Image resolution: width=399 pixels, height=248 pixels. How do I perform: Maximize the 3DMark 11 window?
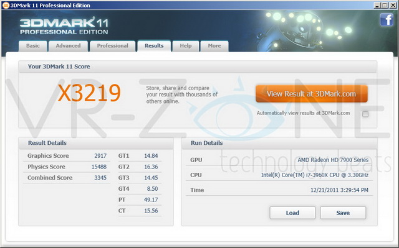[x=385, y=5]
